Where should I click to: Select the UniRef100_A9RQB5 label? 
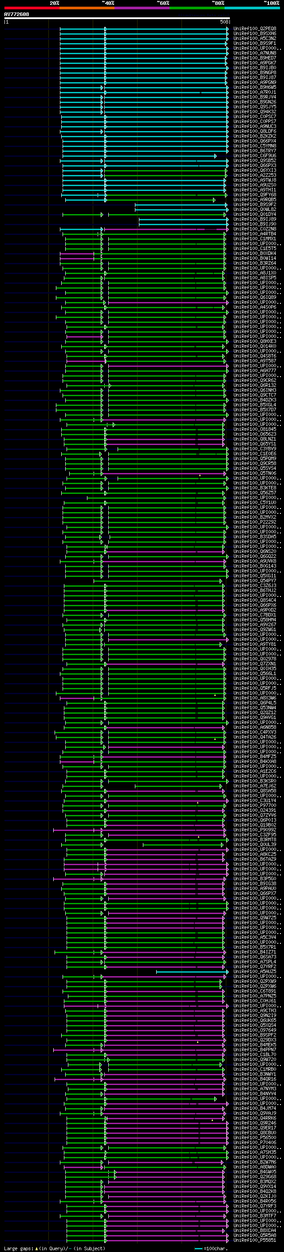(255, 200)
